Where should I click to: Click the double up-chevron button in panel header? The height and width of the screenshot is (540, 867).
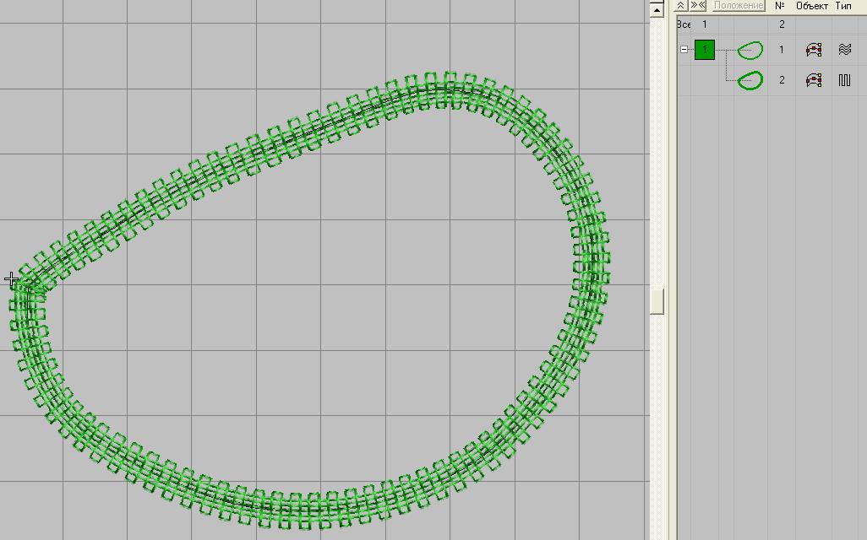pos(681,5)
